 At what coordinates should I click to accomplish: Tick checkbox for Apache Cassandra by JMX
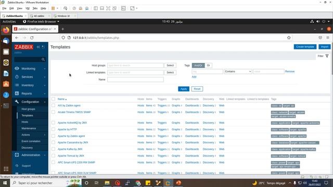click(x=53, y=142)
